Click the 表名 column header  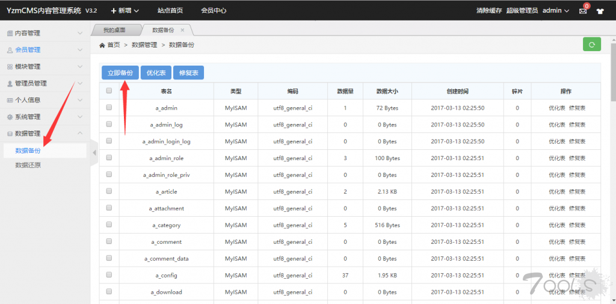pos(167,92)
